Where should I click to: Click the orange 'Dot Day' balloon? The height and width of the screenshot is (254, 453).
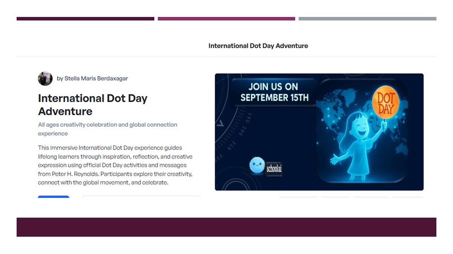(x=385, y=103)
